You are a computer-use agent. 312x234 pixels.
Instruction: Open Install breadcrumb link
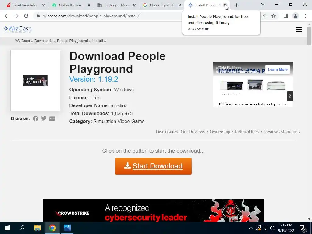point(97,41)
